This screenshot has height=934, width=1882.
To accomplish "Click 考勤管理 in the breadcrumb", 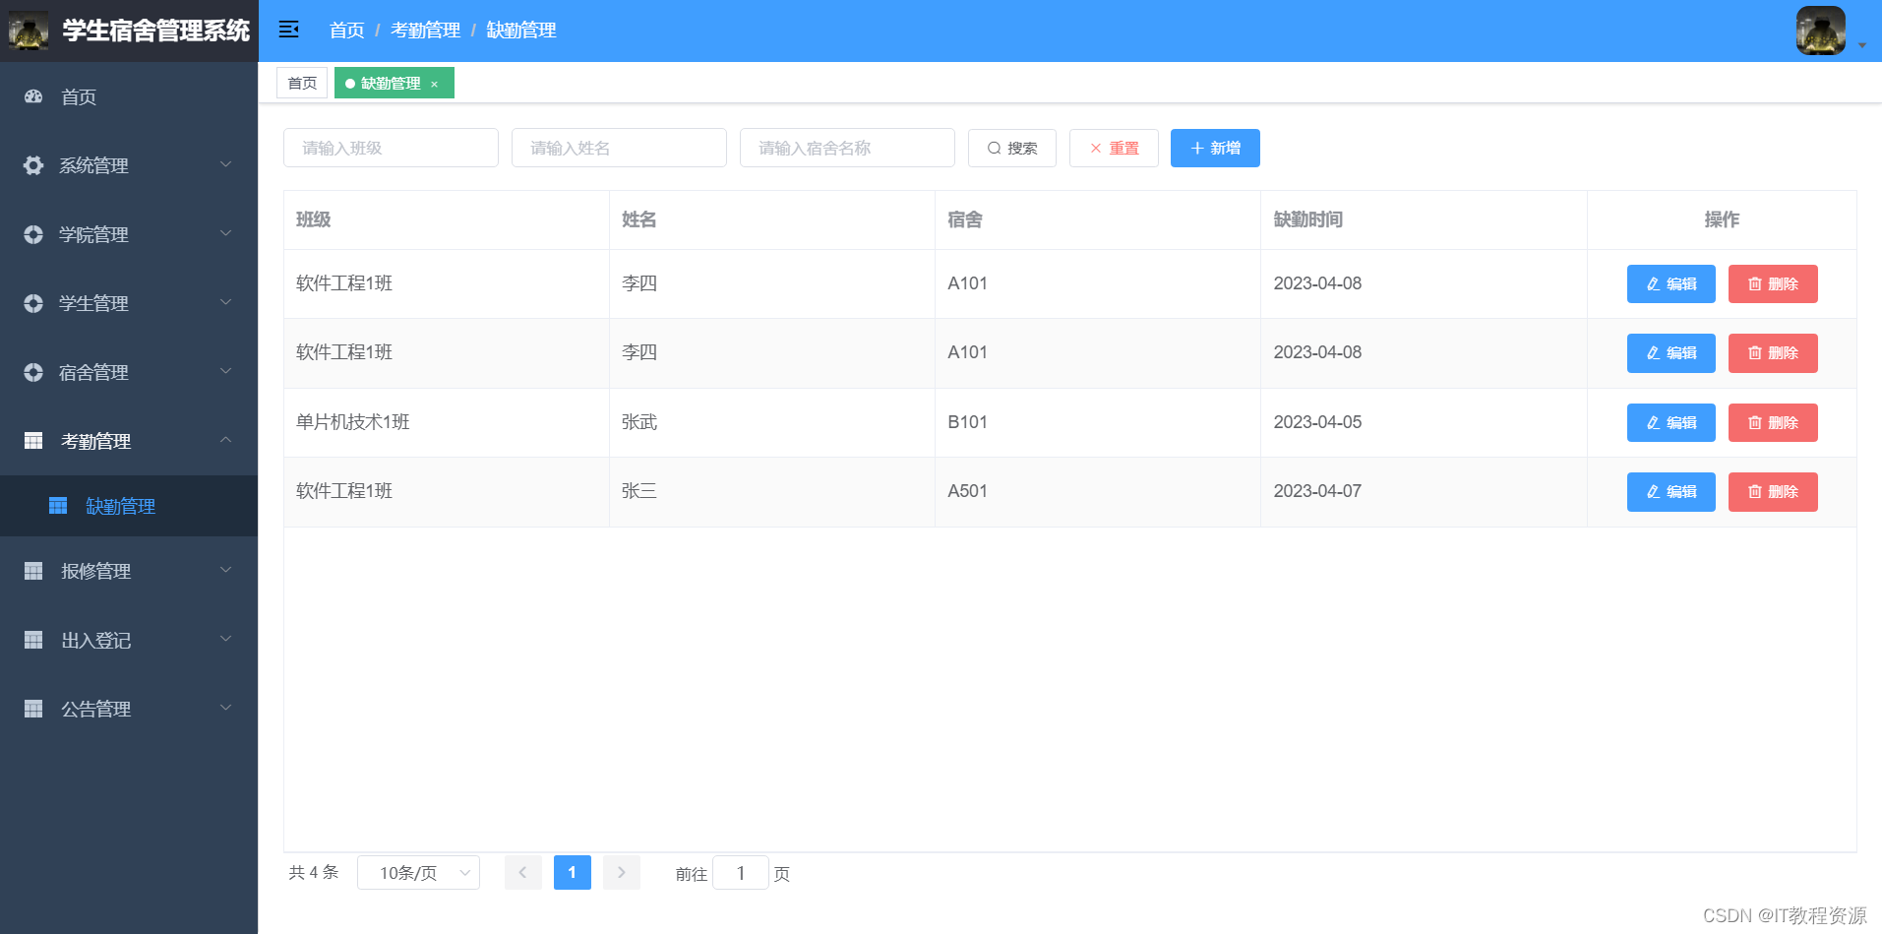I will pos(425,31).
